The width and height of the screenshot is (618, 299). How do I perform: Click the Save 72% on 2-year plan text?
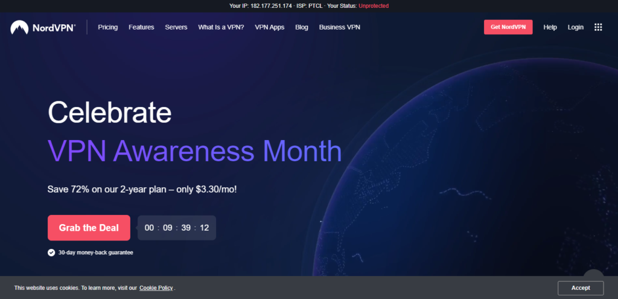(142, 189)
